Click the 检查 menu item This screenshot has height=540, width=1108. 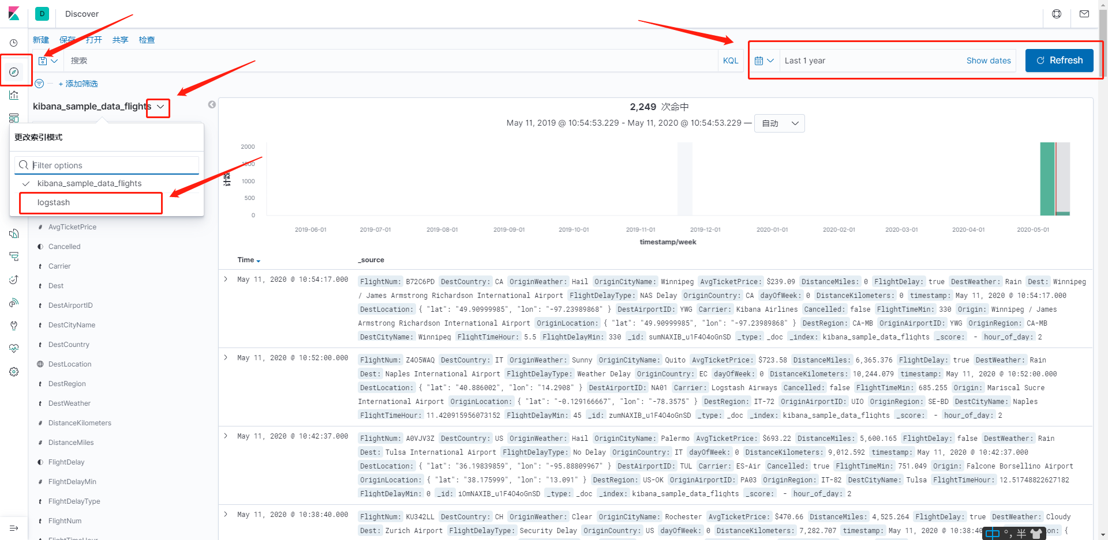point(147,40)
